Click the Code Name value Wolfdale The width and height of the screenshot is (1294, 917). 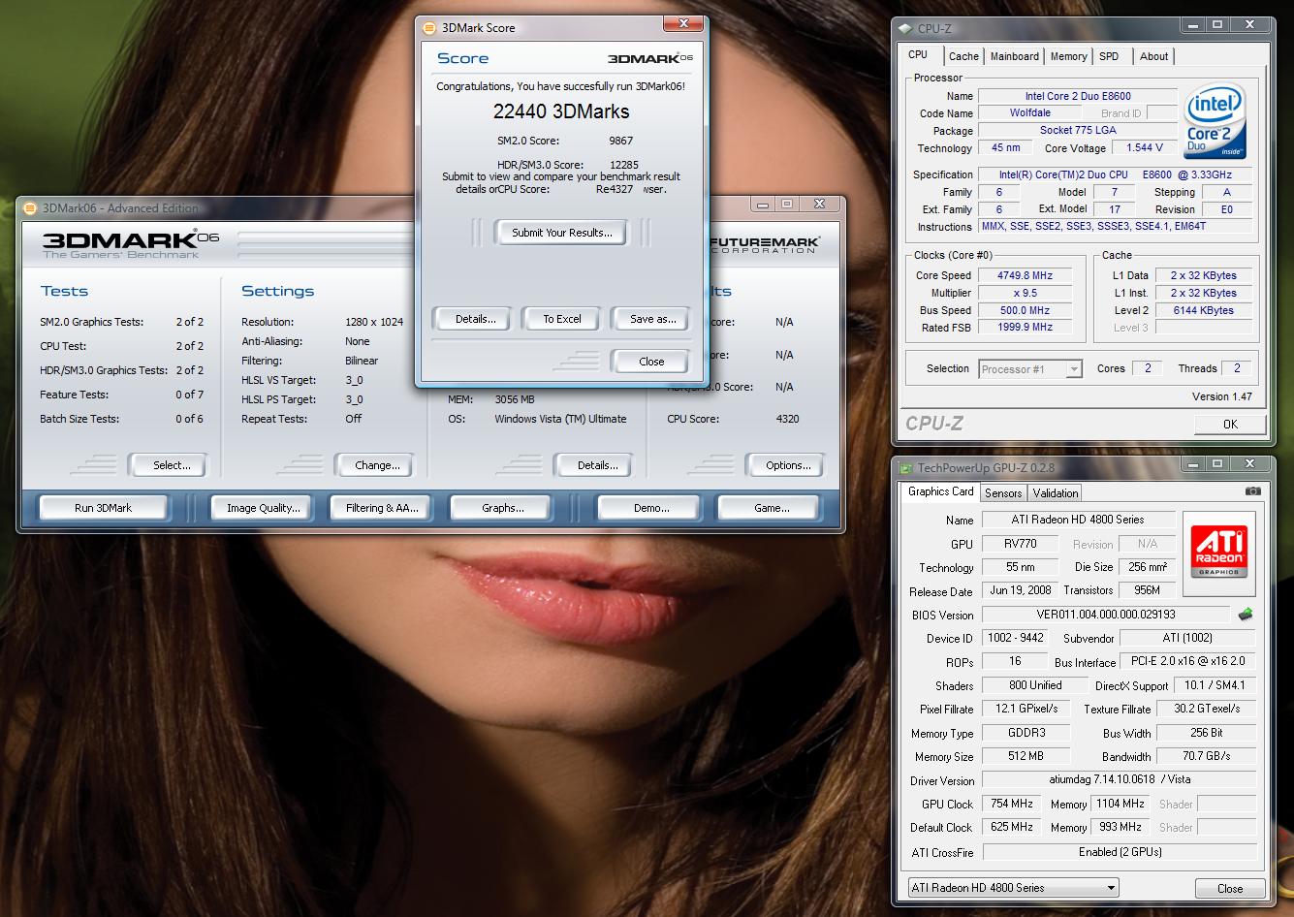1029,113
